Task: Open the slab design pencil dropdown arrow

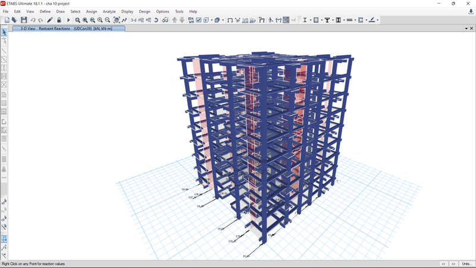Action: 377,20
